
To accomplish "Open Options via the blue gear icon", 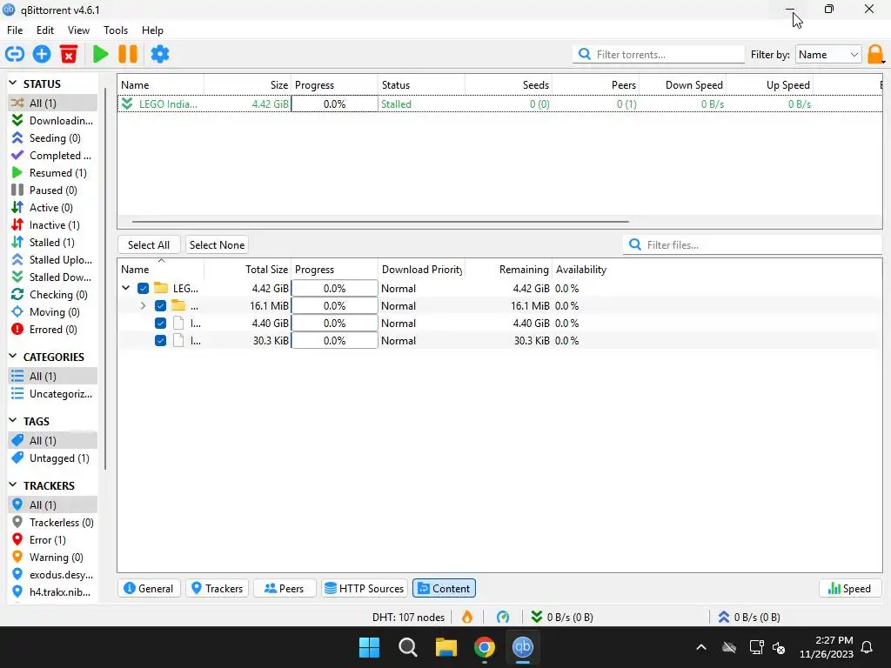I will (x=160, y=55).
